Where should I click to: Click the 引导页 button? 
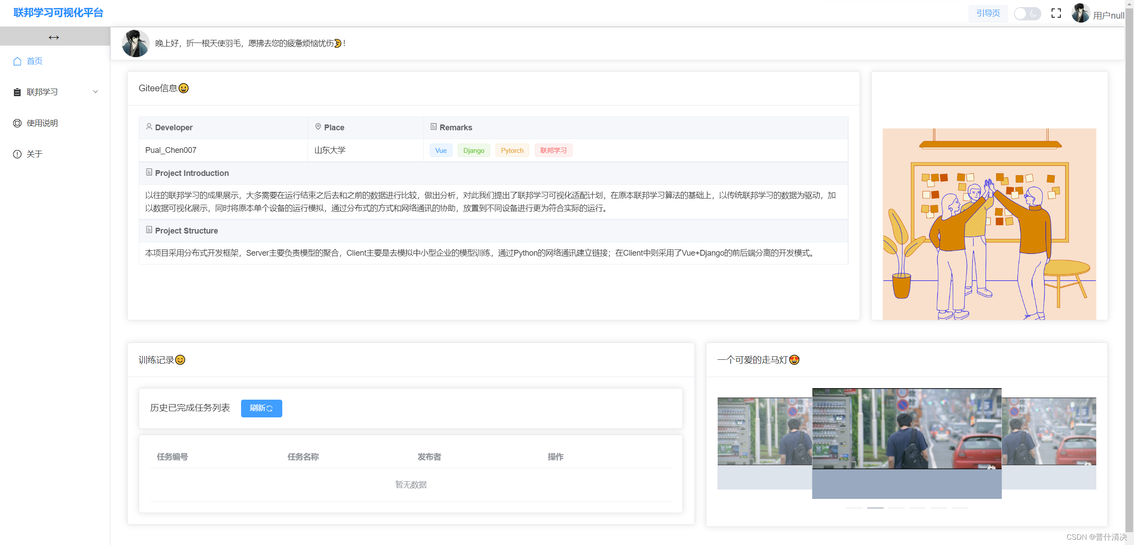pos(988,13)
